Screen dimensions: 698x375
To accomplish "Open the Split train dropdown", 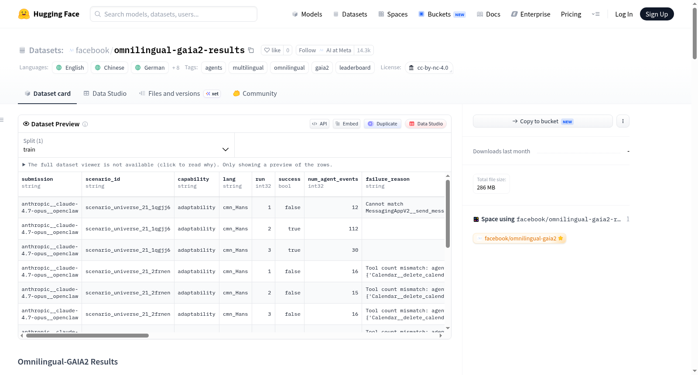I will point(126,145).
